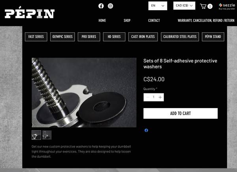Screen dimensions: 237x172
Task: Open the CAD (C$) currency dropdown
Action: (184, 6)
